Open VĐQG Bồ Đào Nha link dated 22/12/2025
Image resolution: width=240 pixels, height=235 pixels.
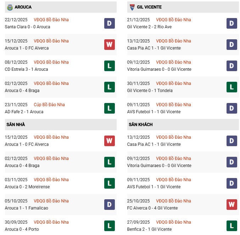51,20
